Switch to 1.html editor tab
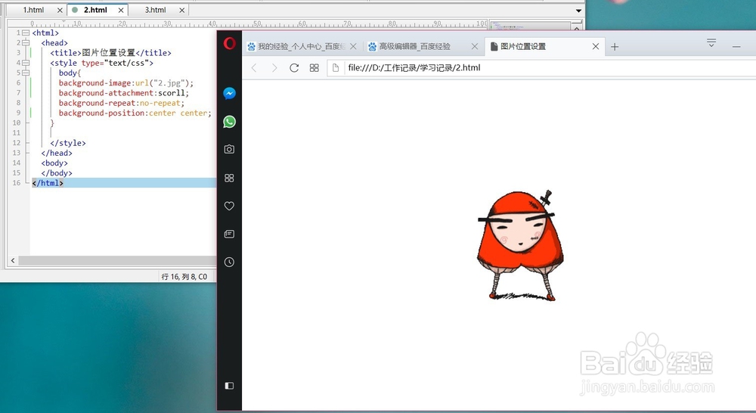Viewport: 756px width, 413px height. [33, 10]
